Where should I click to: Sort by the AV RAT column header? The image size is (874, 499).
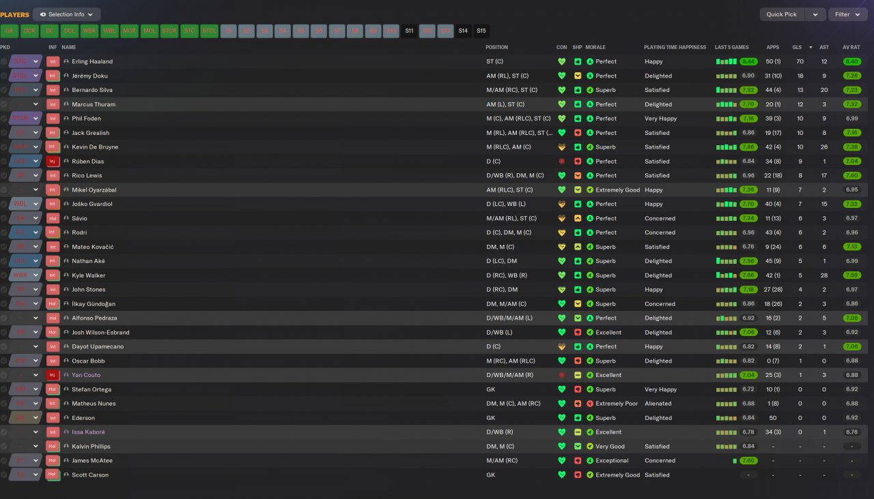pos(851,48)
